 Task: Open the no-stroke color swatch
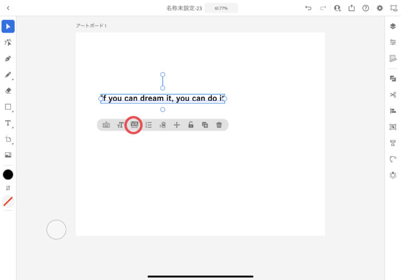coord(8,201)
